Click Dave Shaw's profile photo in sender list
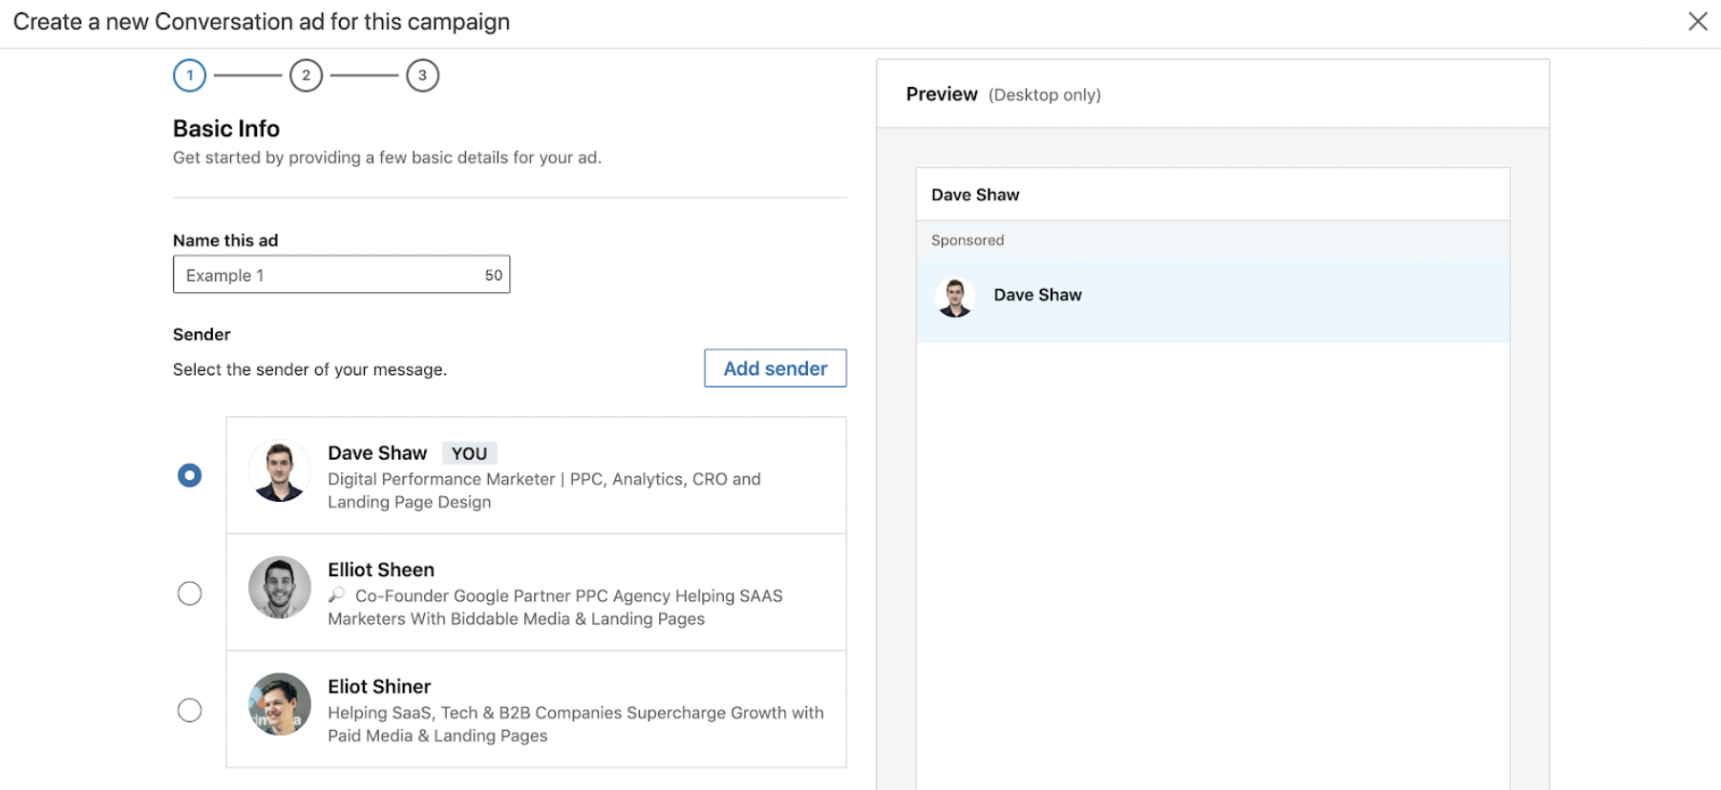Viewport: 1721px width, 790px height. coord(280,471)
